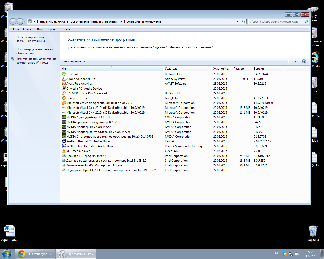Sort the list by the Имя column
The width and height of the screenshot is (324, 259).
click(111, 69)
